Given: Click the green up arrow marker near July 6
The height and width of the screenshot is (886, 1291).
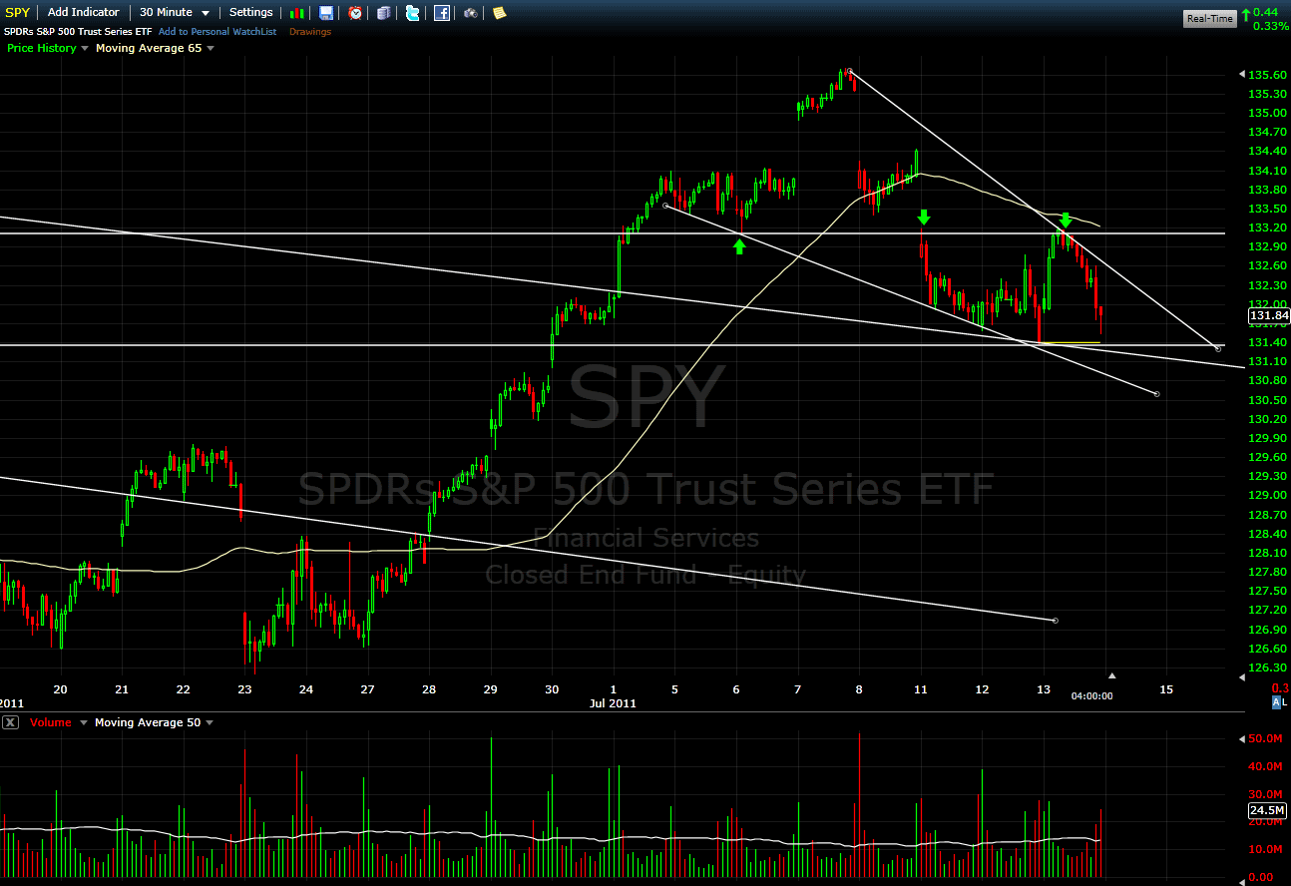Looking at the screenshot, I should click(x=739, y=246).
